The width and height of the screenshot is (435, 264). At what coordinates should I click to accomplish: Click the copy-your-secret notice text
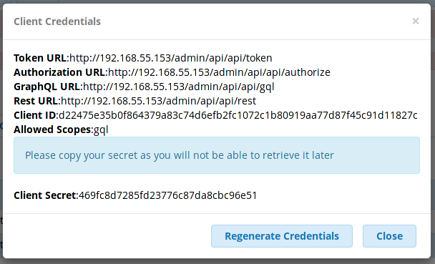(x=179, y=155)
